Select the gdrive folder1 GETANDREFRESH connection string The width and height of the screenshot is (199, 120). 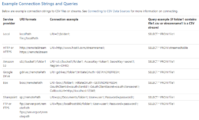click(x=85, y=72)
